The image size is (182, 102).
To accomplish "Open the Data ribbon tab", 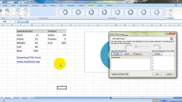I will coord(44,5).
